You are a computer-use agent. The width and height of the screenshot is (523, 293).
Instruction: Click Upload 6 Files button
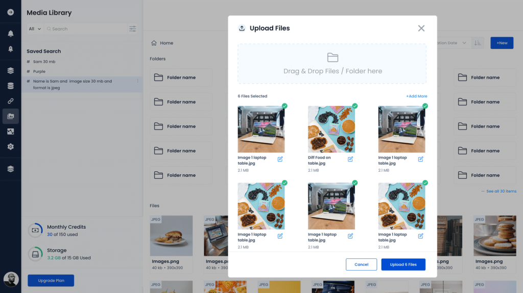(403, 264)
